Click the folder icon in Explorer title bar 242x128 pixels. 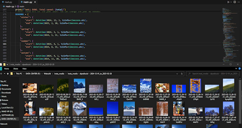(5, 64)
